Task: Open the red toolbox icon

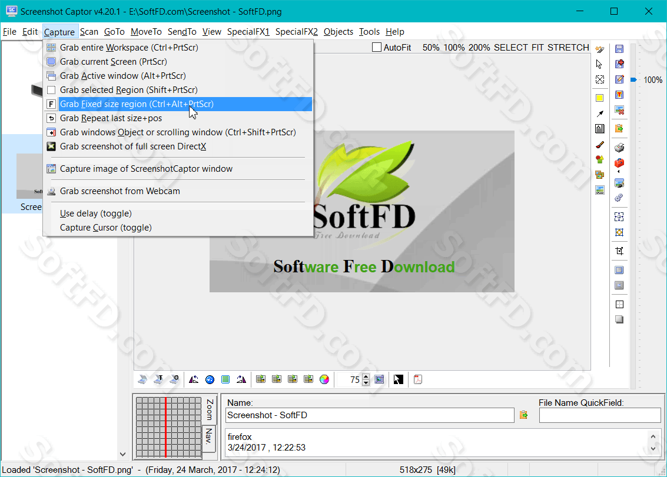Action: pos(619,163)
